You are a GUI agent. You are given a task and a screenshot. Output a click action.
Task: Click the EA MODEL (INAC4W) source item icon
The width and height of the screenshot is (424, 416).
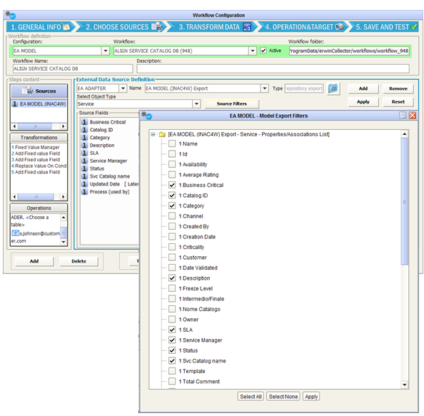14,103
